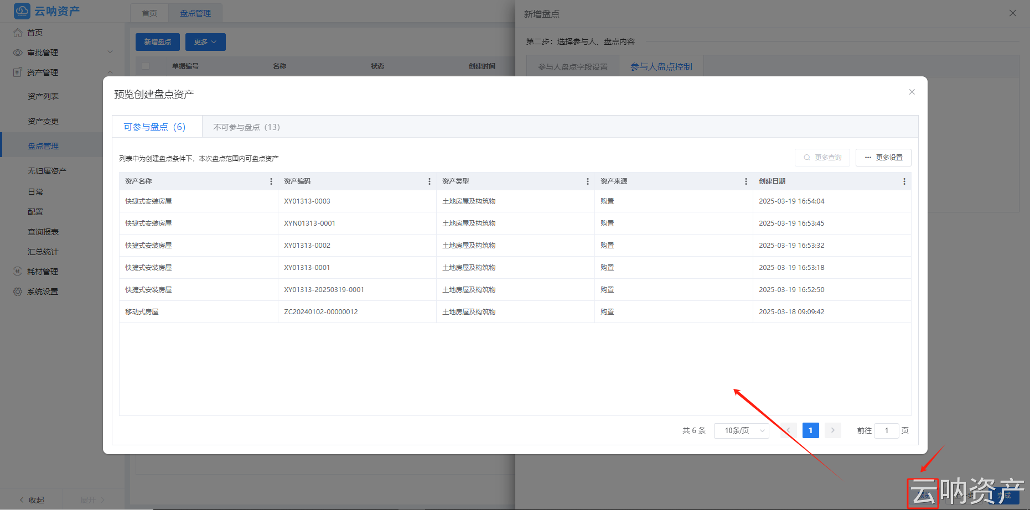Click the 资产管理 icon in the sidebar

(18, 72)
